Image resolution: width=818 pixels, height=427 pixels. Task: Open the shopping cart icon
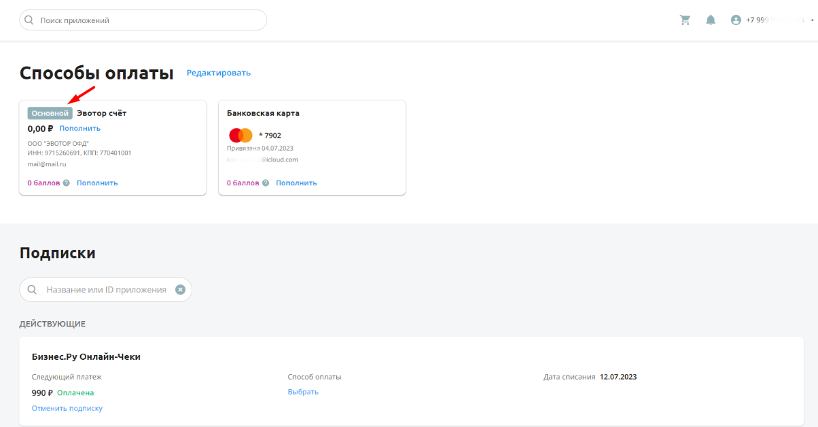click(685, 20)
